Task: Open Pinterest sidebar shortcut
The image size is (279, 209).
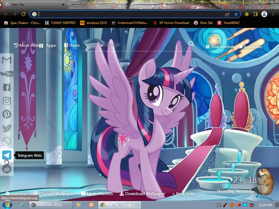Action: tap(7, 114)
